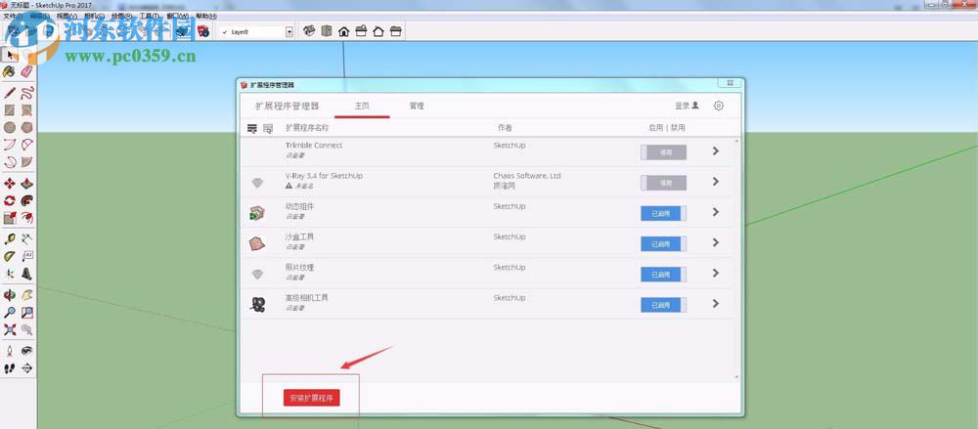Open the 窗口(W) menu
Viewport: 978px width, 429px height.
pyautogui.click(x=178, y=16)
